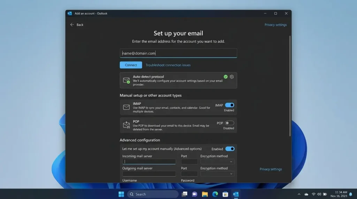
Task: Expand incoming server encryption method dropdown
Action: tap(217, 161)
